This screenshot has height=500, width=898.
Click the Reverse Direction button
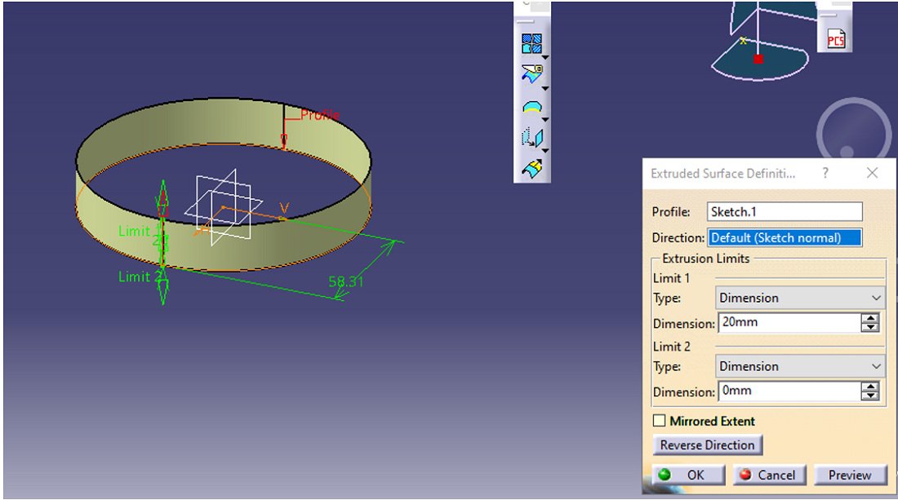coord(707,445)
